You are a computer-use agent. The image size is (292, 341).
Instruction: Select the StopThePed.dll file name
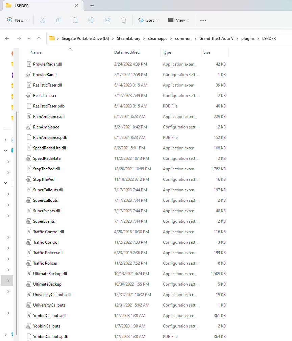coord(46,169)
